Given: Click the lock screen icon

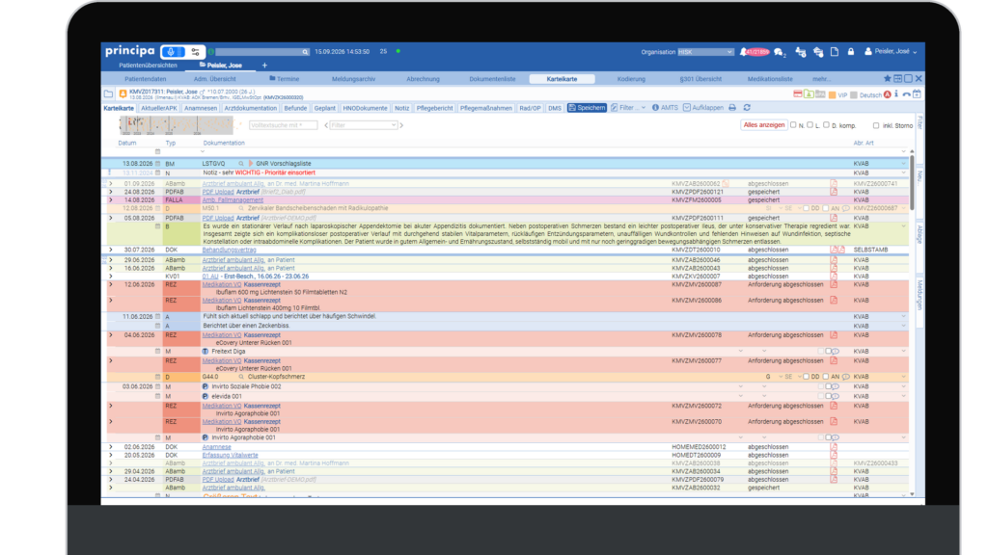Looking at the screenshot, I should coord(851,52).
